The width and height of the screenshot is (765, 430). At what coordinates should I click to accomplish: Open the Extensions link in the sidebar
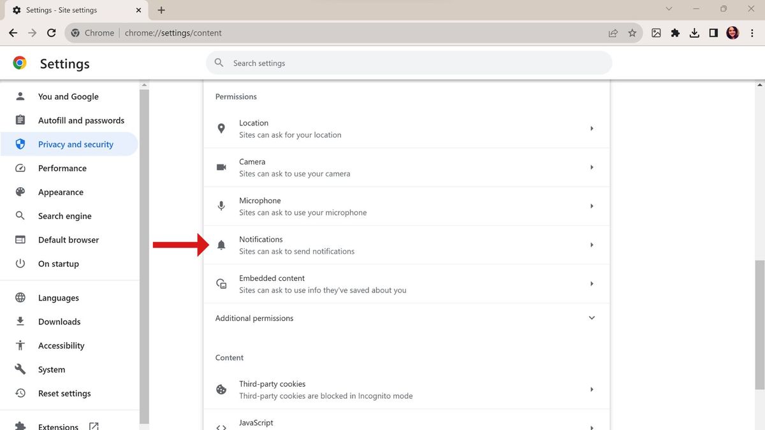(58, 425)
